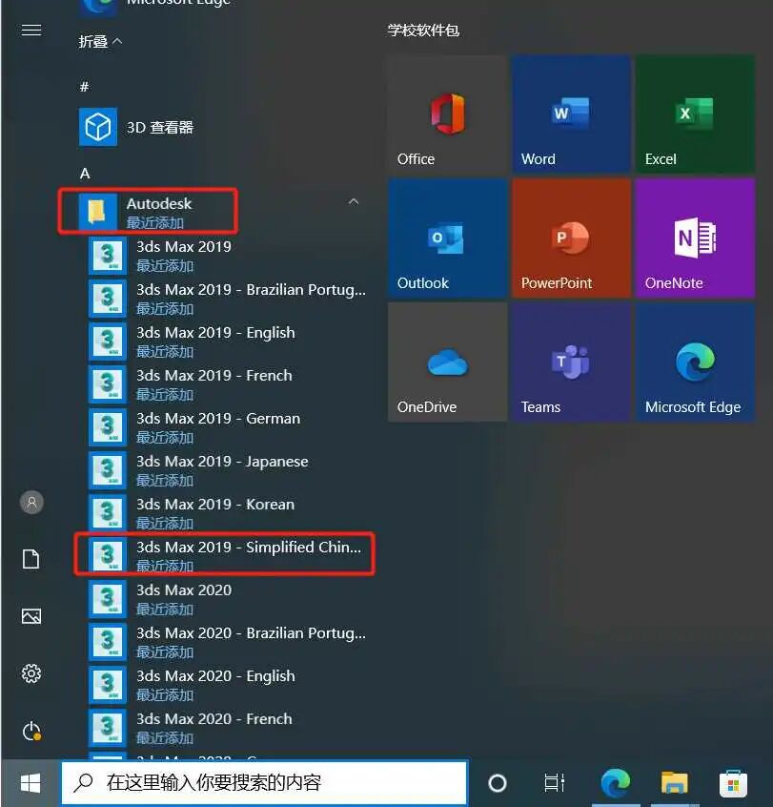Launch 3ds Max 2020 icon
This screenshot has height=807, width=773.
point(108,598)
